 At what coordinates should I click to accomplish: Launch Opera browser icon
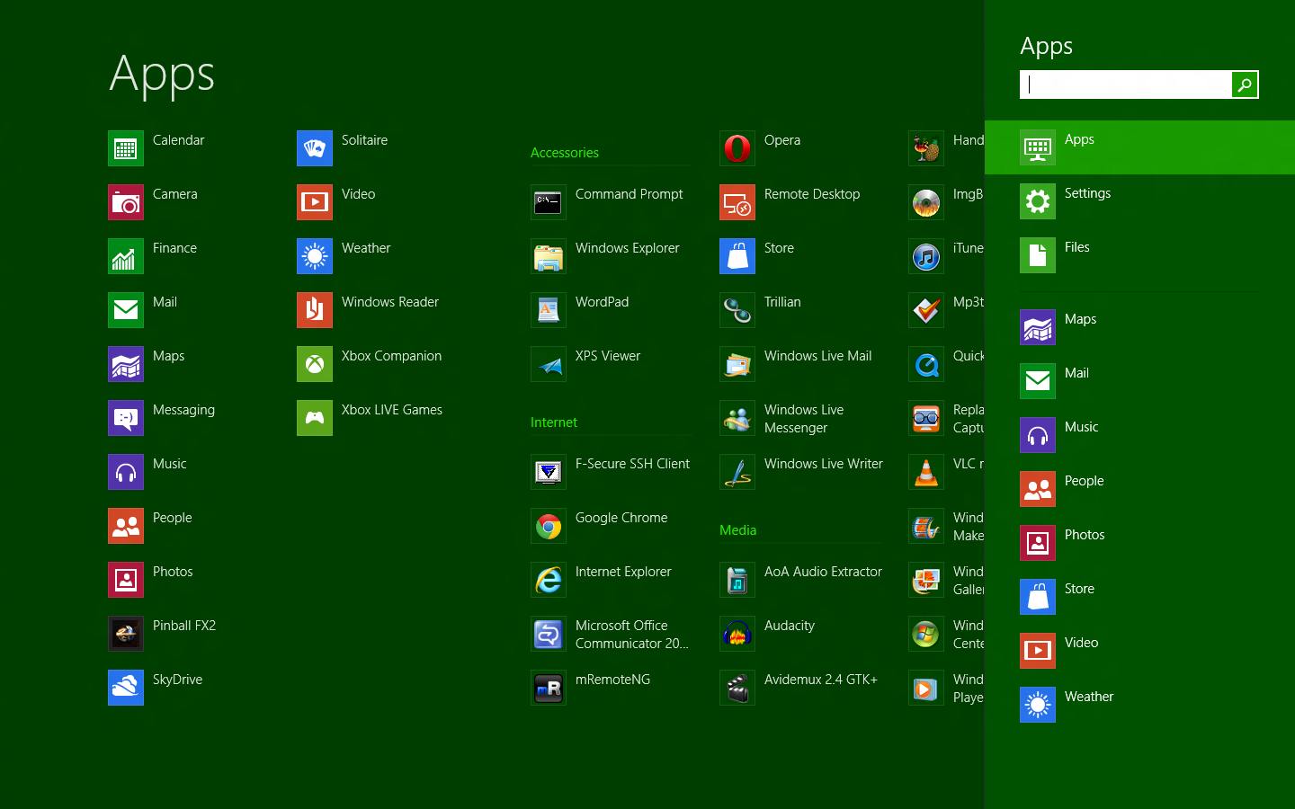[737, 148]
